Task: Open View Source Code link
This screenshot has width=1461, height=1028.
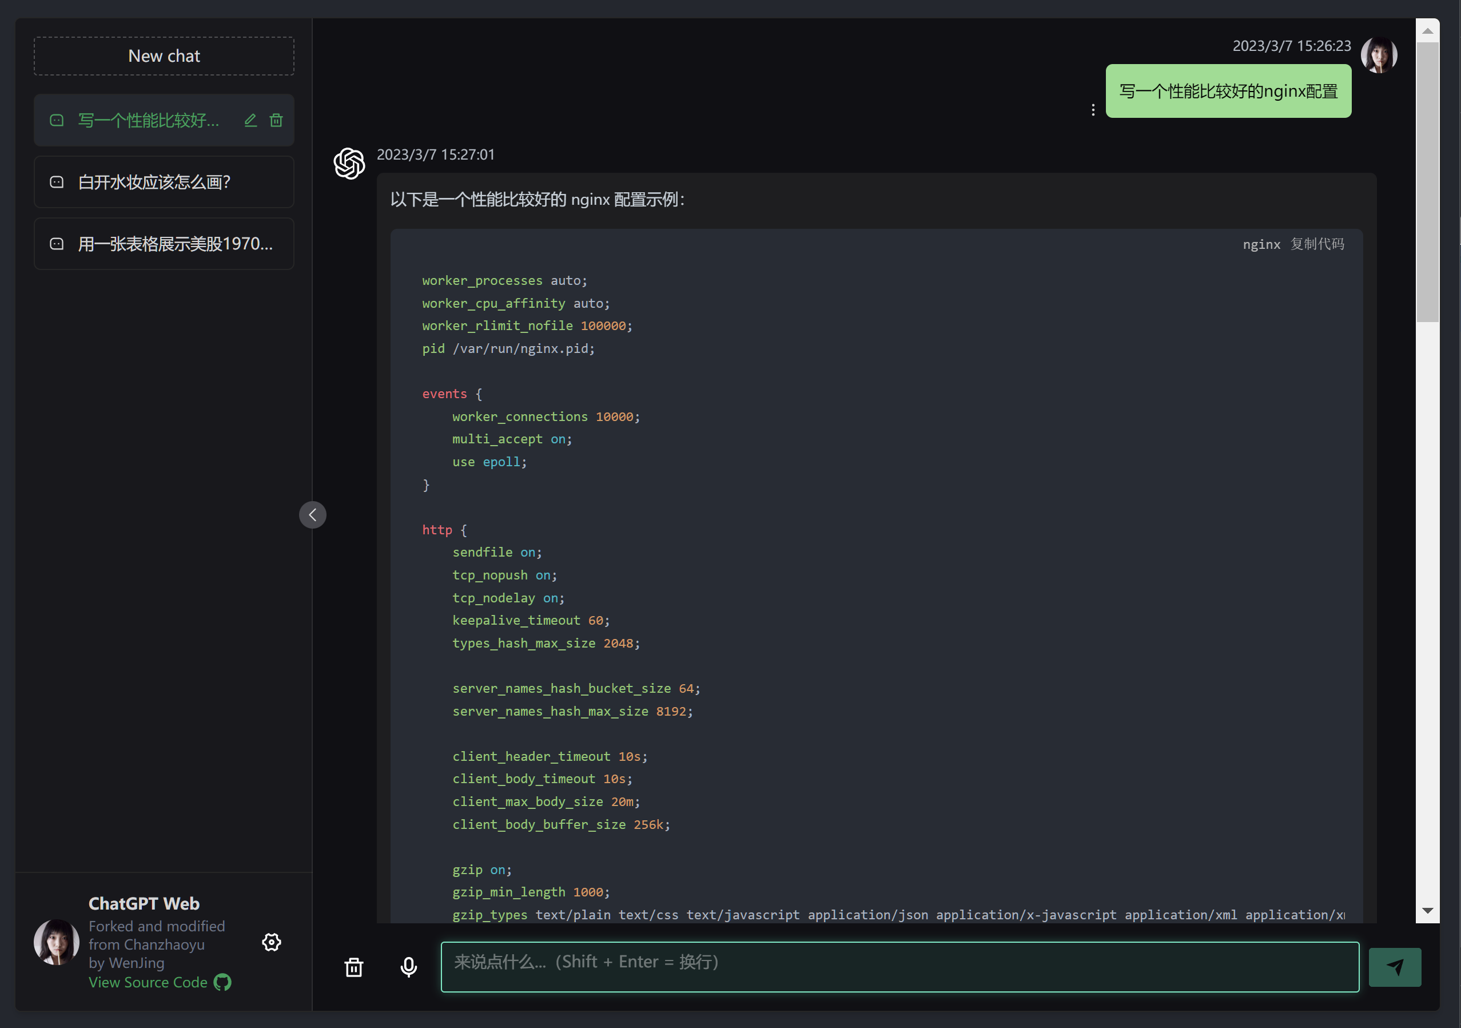Action: coord(147,982)
